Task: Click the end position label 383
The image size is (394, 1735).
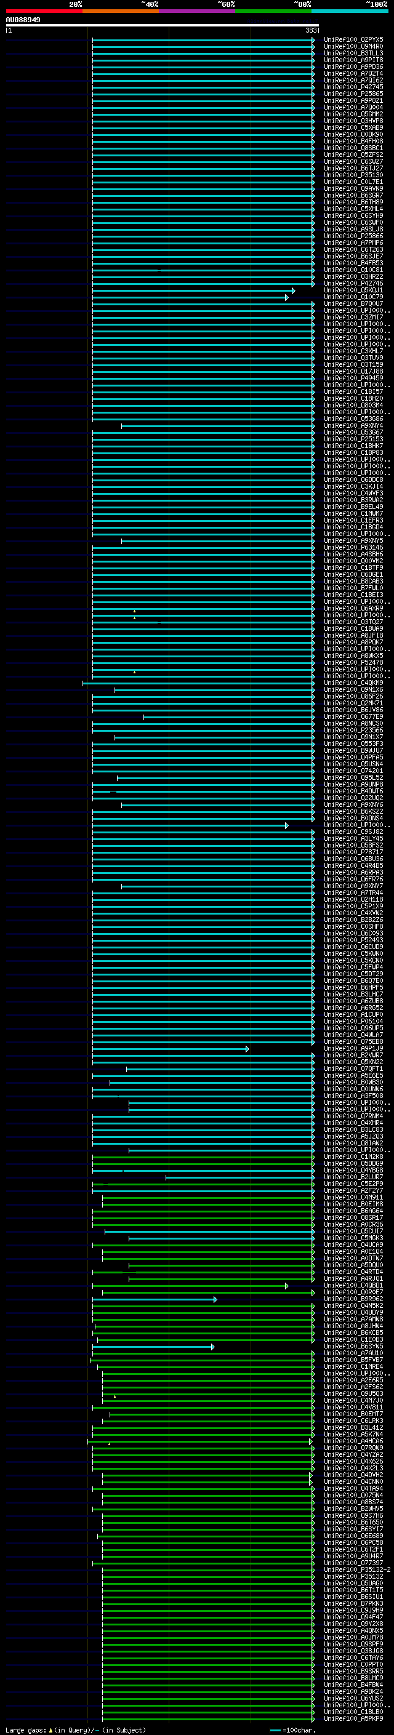Action: click(x=311, y=30)
